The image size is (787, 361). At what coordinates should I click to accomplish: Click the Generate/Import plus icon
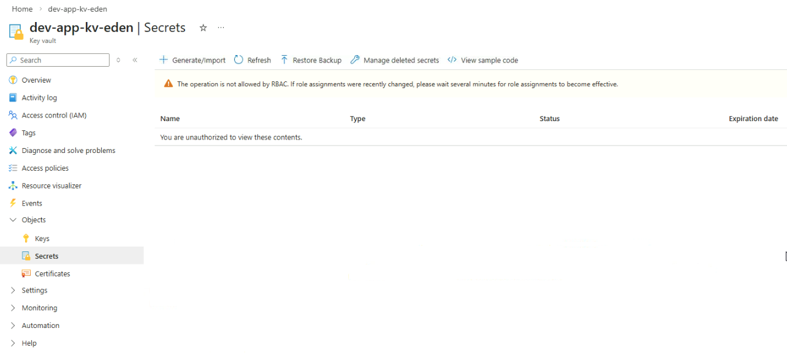(x=164, y=60)
